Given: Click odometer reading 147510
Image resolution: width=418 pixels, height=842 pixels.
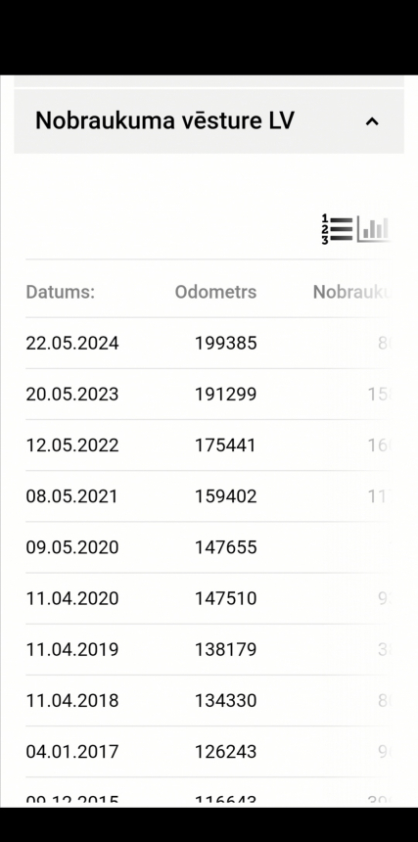Looking at the screenshot, I should [225, 598].
